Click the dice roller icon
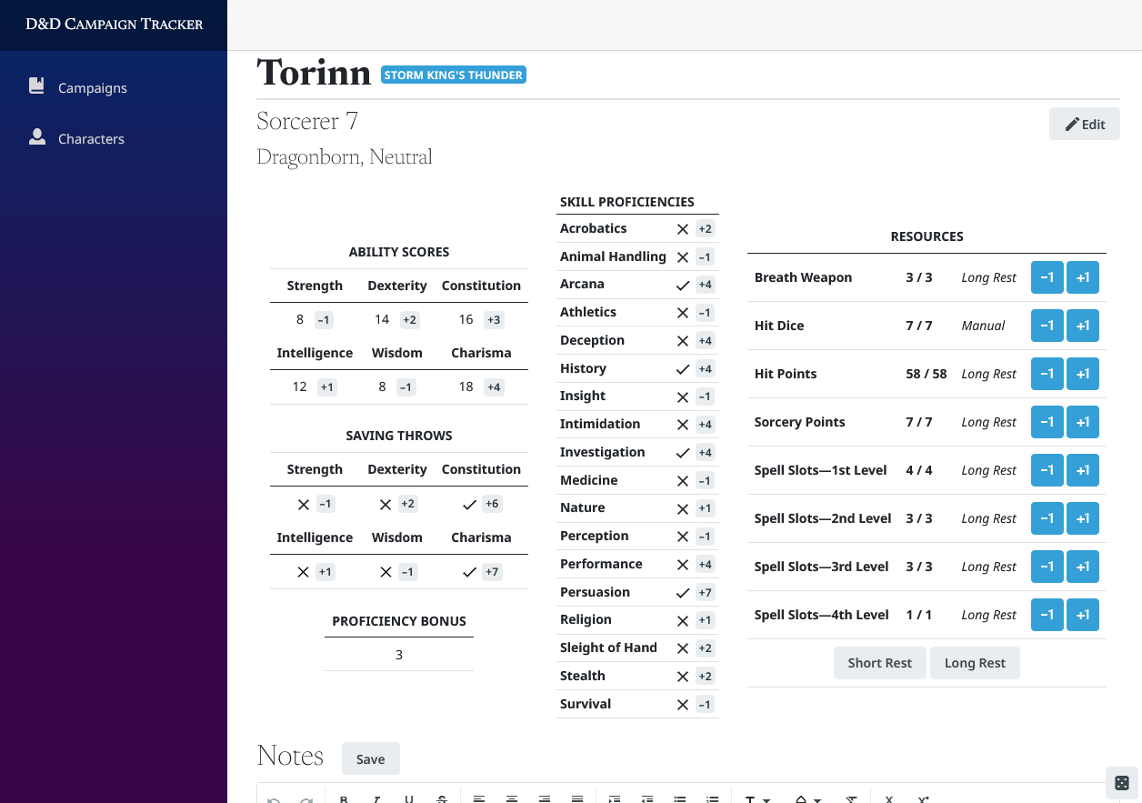This screenshot has width=1142, height=803. pyautogui.click(x=1121, y=783)
